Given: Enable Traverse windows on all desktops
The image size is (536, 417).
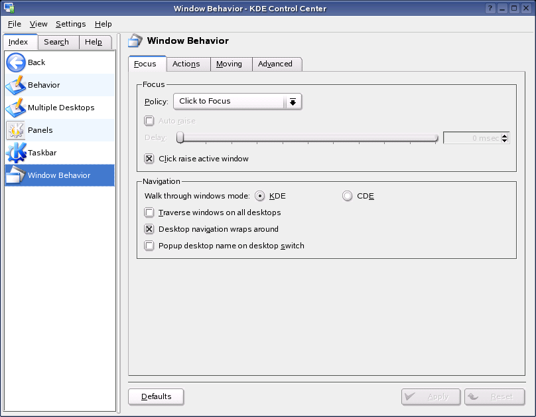Looking at the screenshot, I should 149,212.
